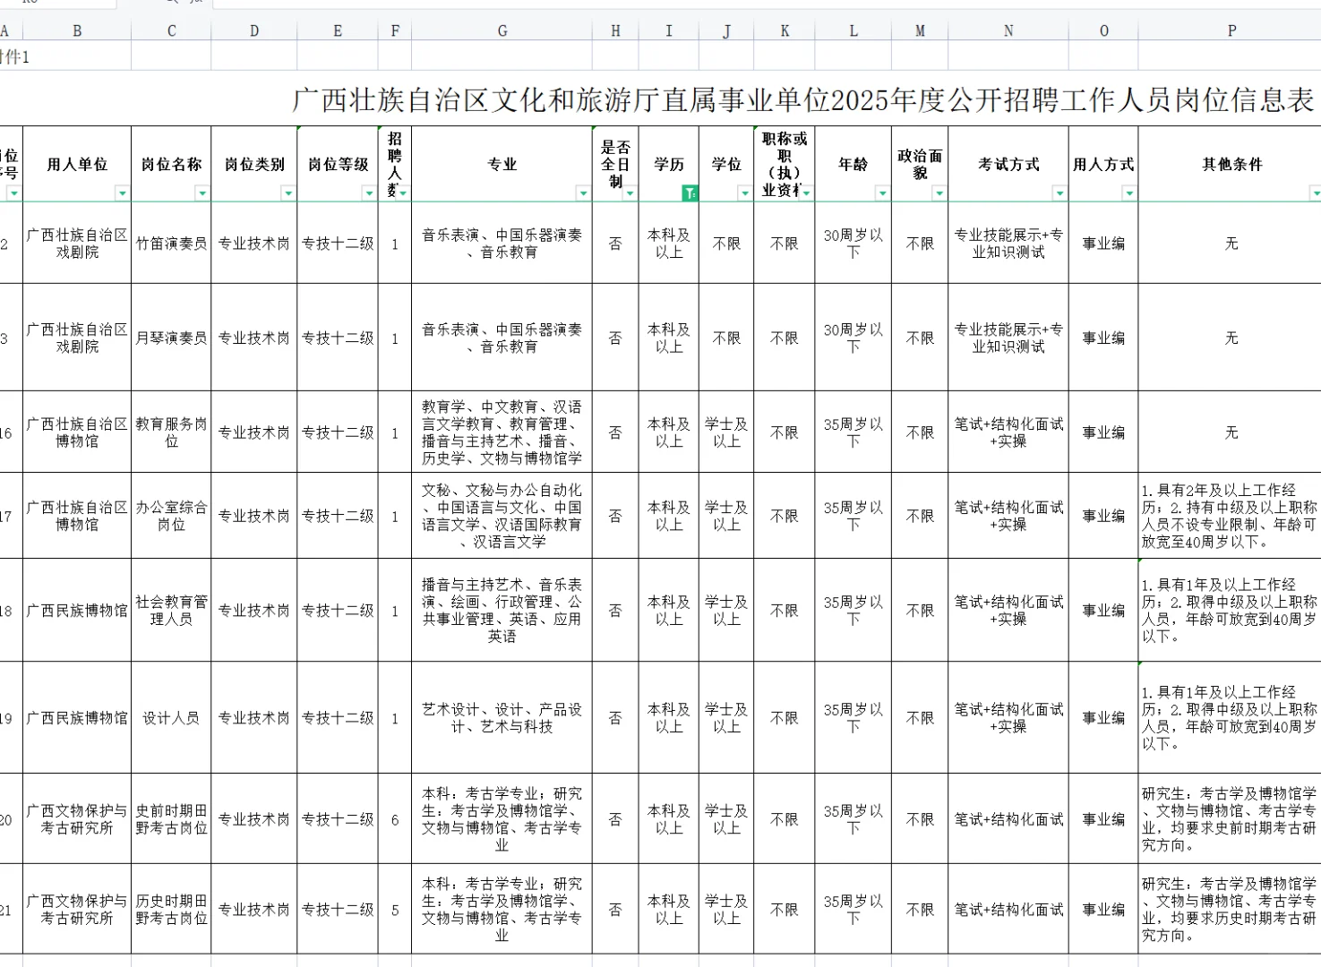
Task: Select column K header
Action: click(x=785, y=30)
